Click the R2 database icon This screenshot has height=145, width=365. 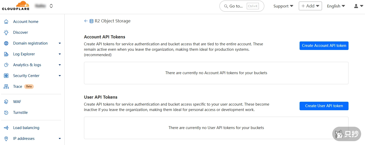91,21
